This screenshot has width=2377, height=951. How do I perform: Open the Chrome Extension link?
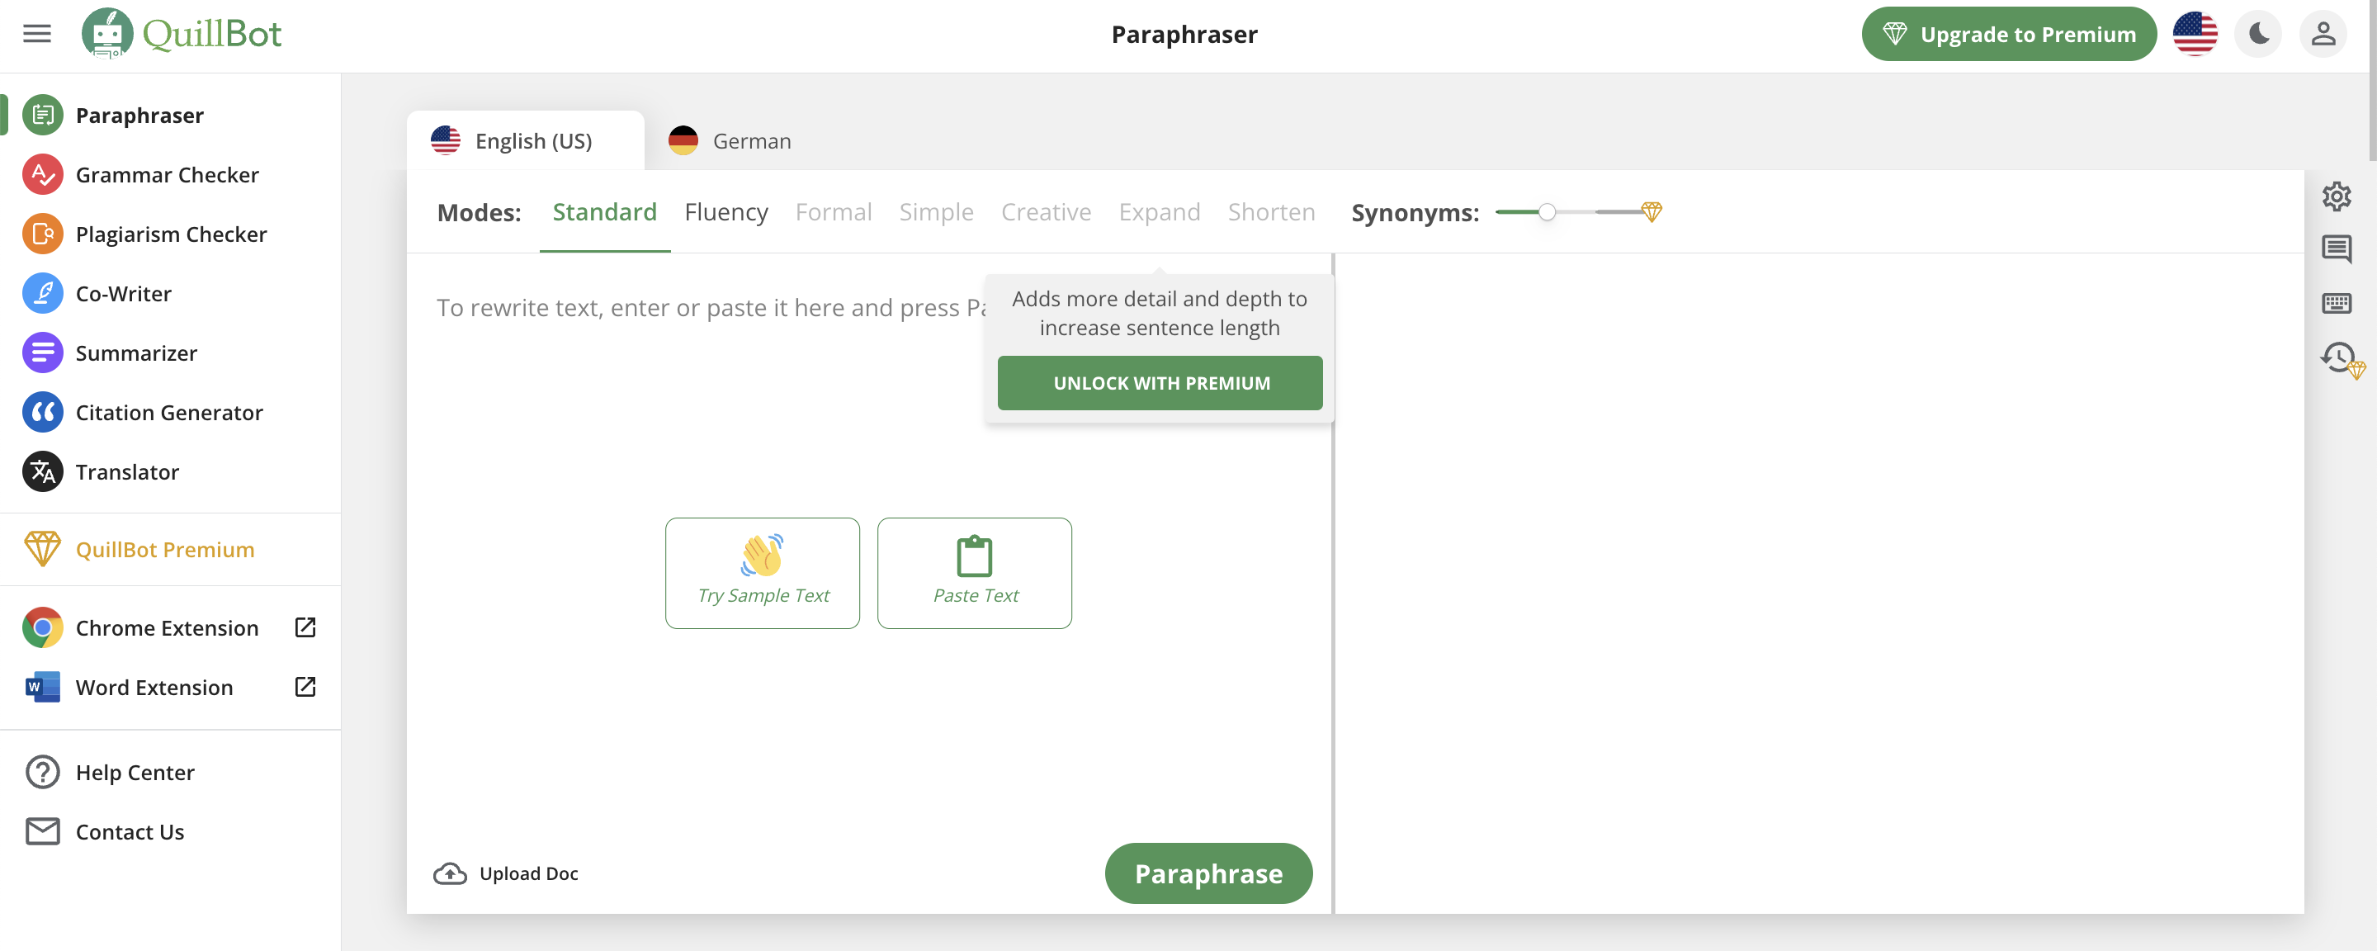[x=167, y=628]
